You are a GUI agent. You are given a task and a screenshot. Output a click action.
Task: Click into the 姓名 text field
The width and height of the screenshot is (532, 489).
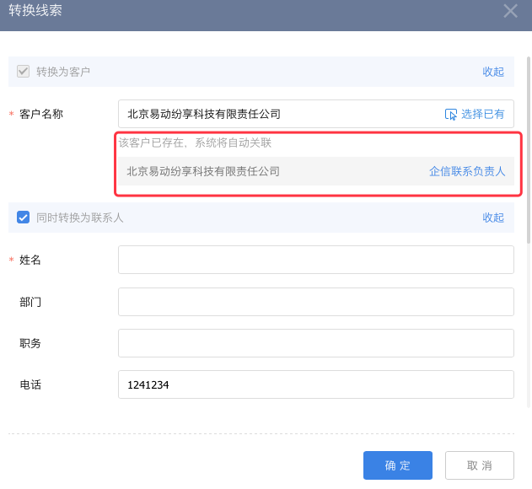coord(315,260)
